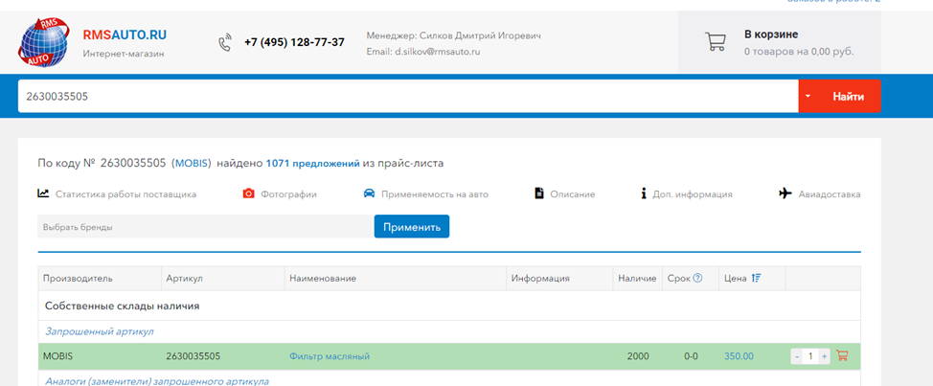Click the car applicability icon

click(x=369, y=193)
